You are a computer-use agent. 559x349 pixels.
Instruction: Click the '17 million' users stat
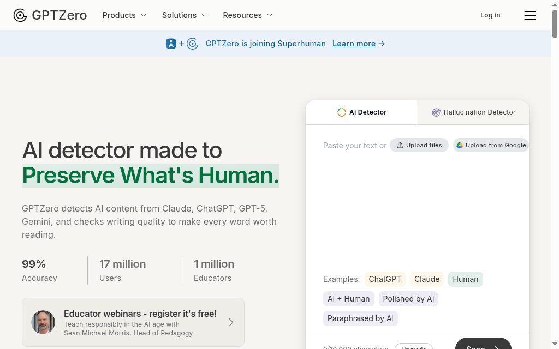123,264
